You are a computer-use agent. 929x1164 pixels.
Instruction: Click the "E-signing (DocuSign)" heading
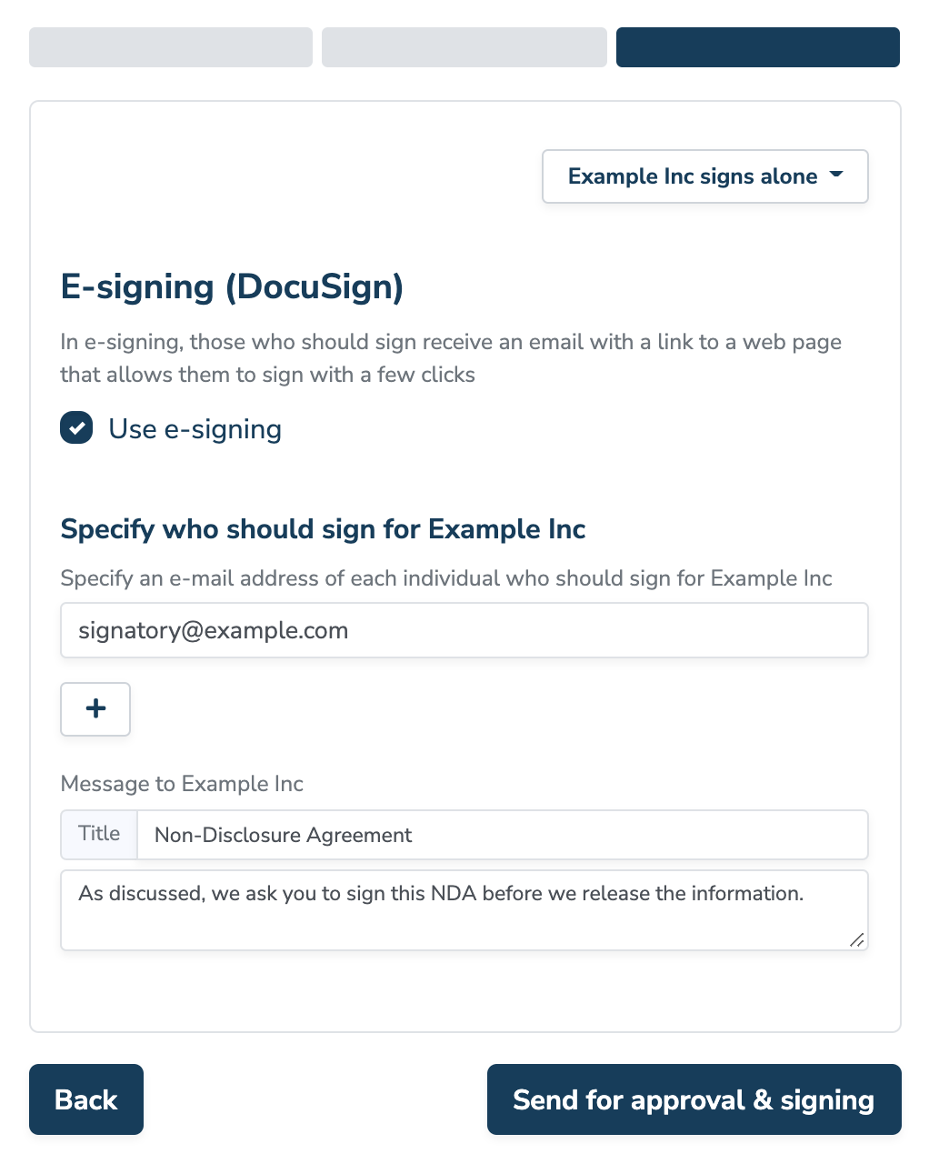pyautogui.click(x=232, y=286)
